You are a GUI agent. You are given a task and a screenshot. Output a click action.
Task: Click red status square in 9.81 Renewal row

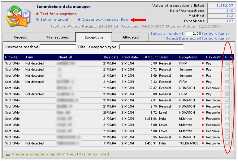tap(203, 100)
